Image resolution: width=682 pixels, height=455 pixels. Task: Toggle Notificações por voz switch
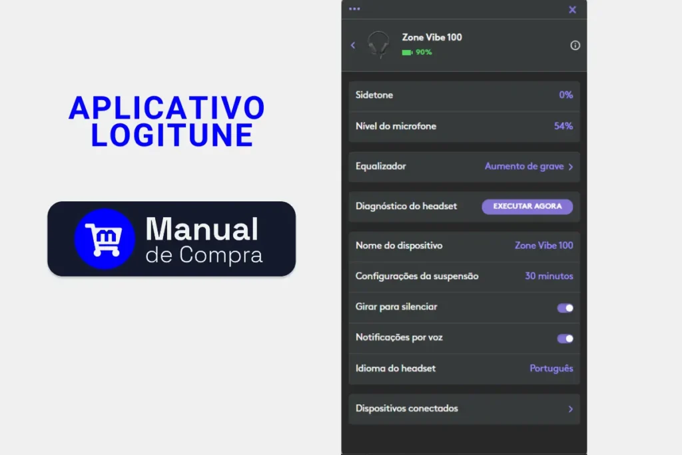pyautogui.click(x=565, y=338)
